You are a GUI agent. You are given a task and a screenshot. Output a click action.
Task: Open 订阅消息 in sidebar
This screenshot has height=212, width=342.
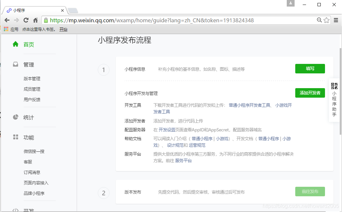point(32,172)
